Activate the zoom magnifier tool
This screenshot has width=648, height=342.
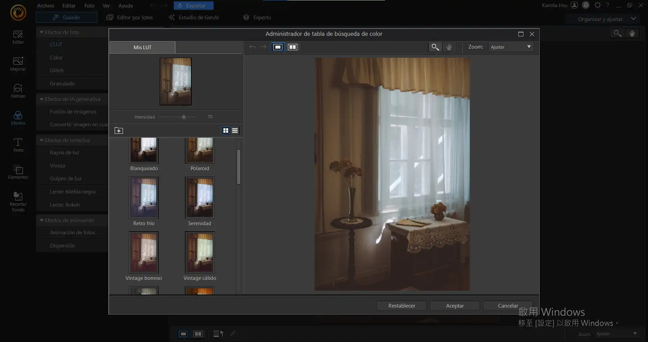[435, 47]
